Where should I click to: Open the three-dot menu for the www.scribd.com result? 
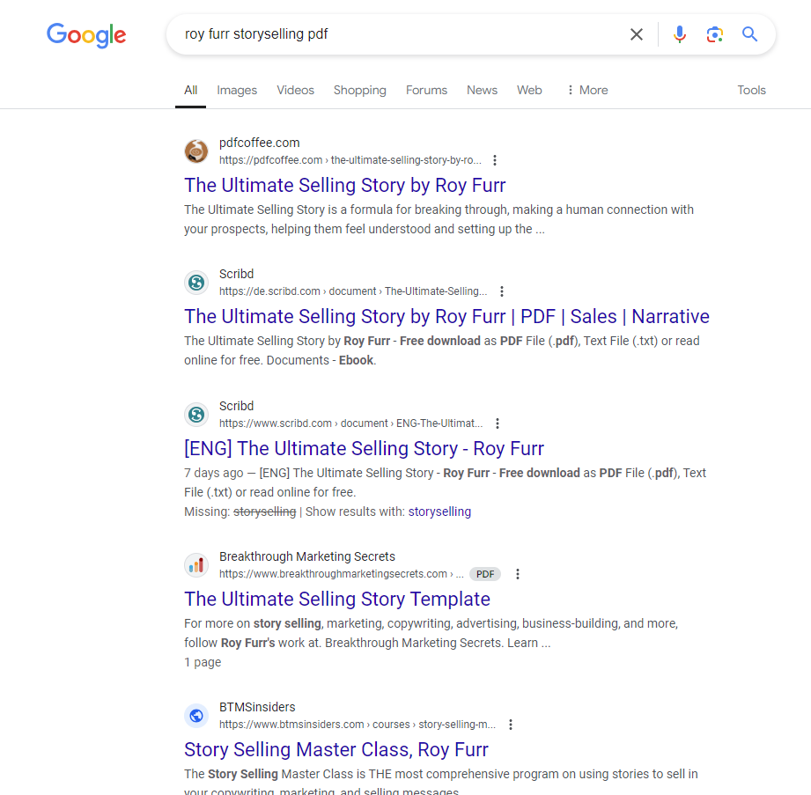[498, 423]
